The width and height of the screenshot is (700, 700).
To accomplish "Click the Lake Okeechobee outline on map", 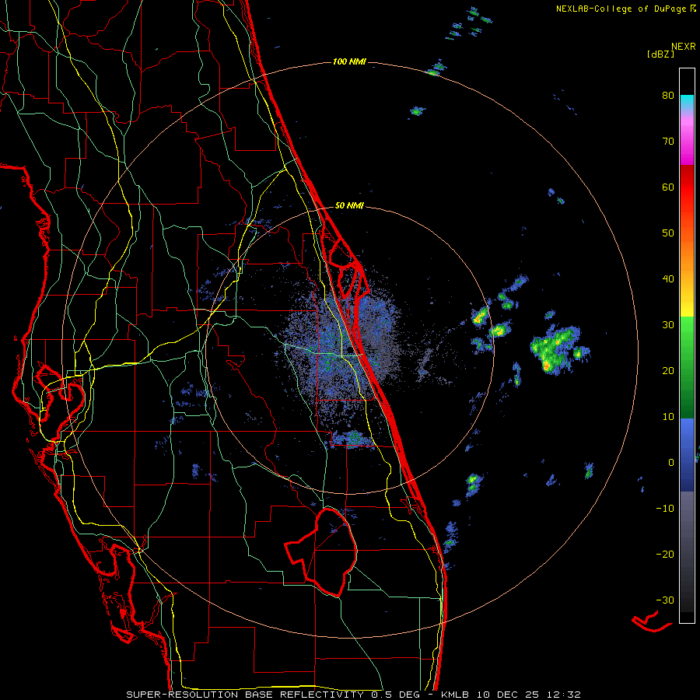I will coord(321,551).
